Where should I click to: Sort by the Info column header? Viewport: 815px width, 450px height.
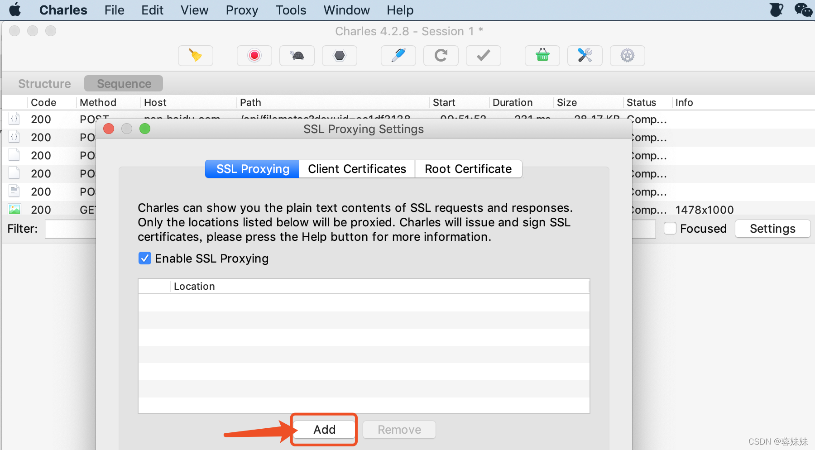coord(684,102)
